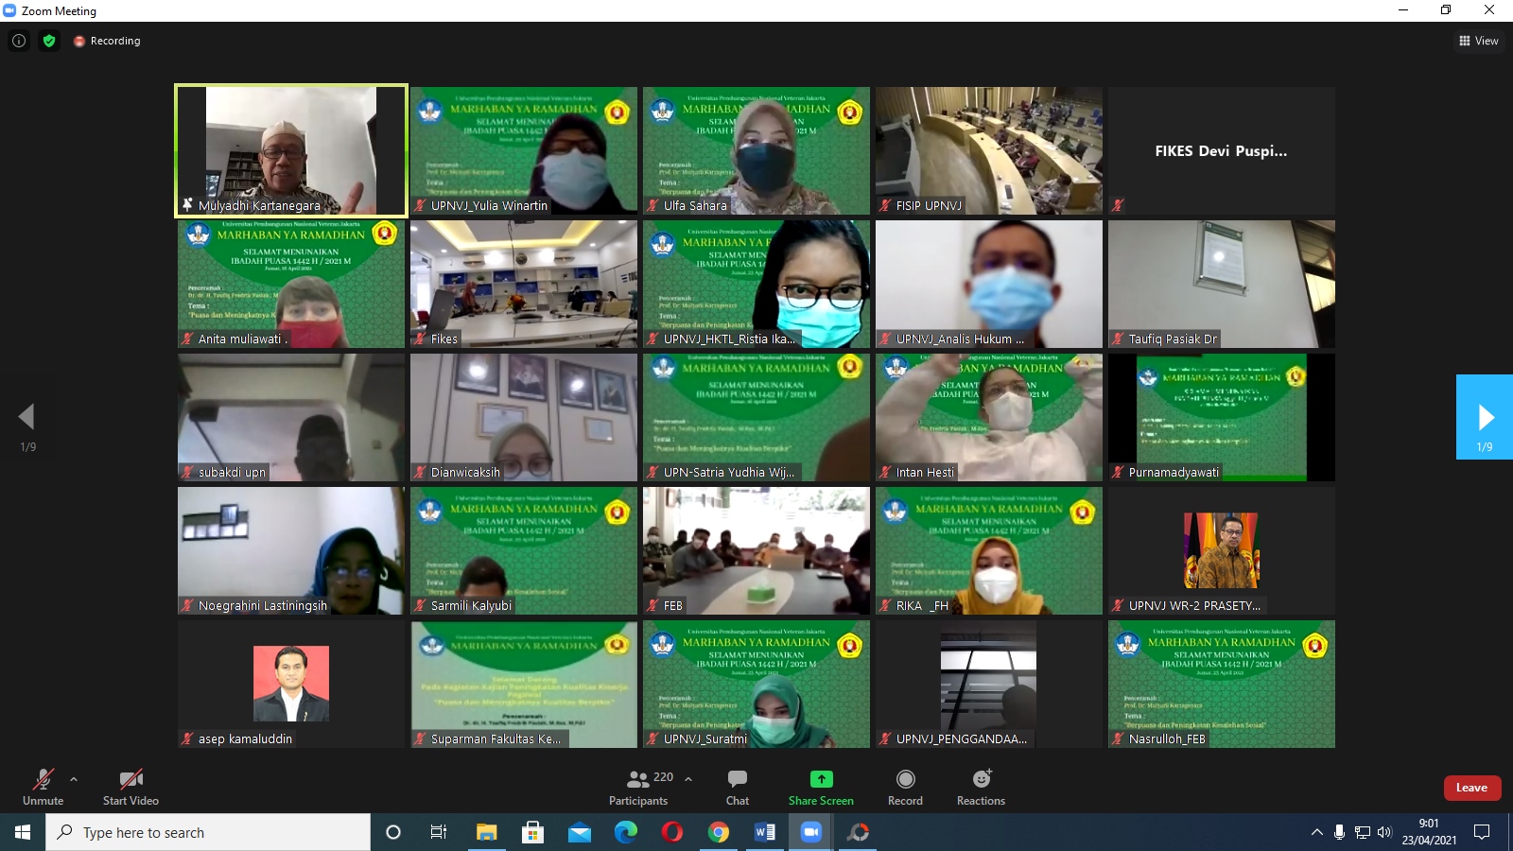1513x851 pixels.
Task: Expand the audio options arrow beside Unmute
Action: pyautogui.click(x=74, y=779)
